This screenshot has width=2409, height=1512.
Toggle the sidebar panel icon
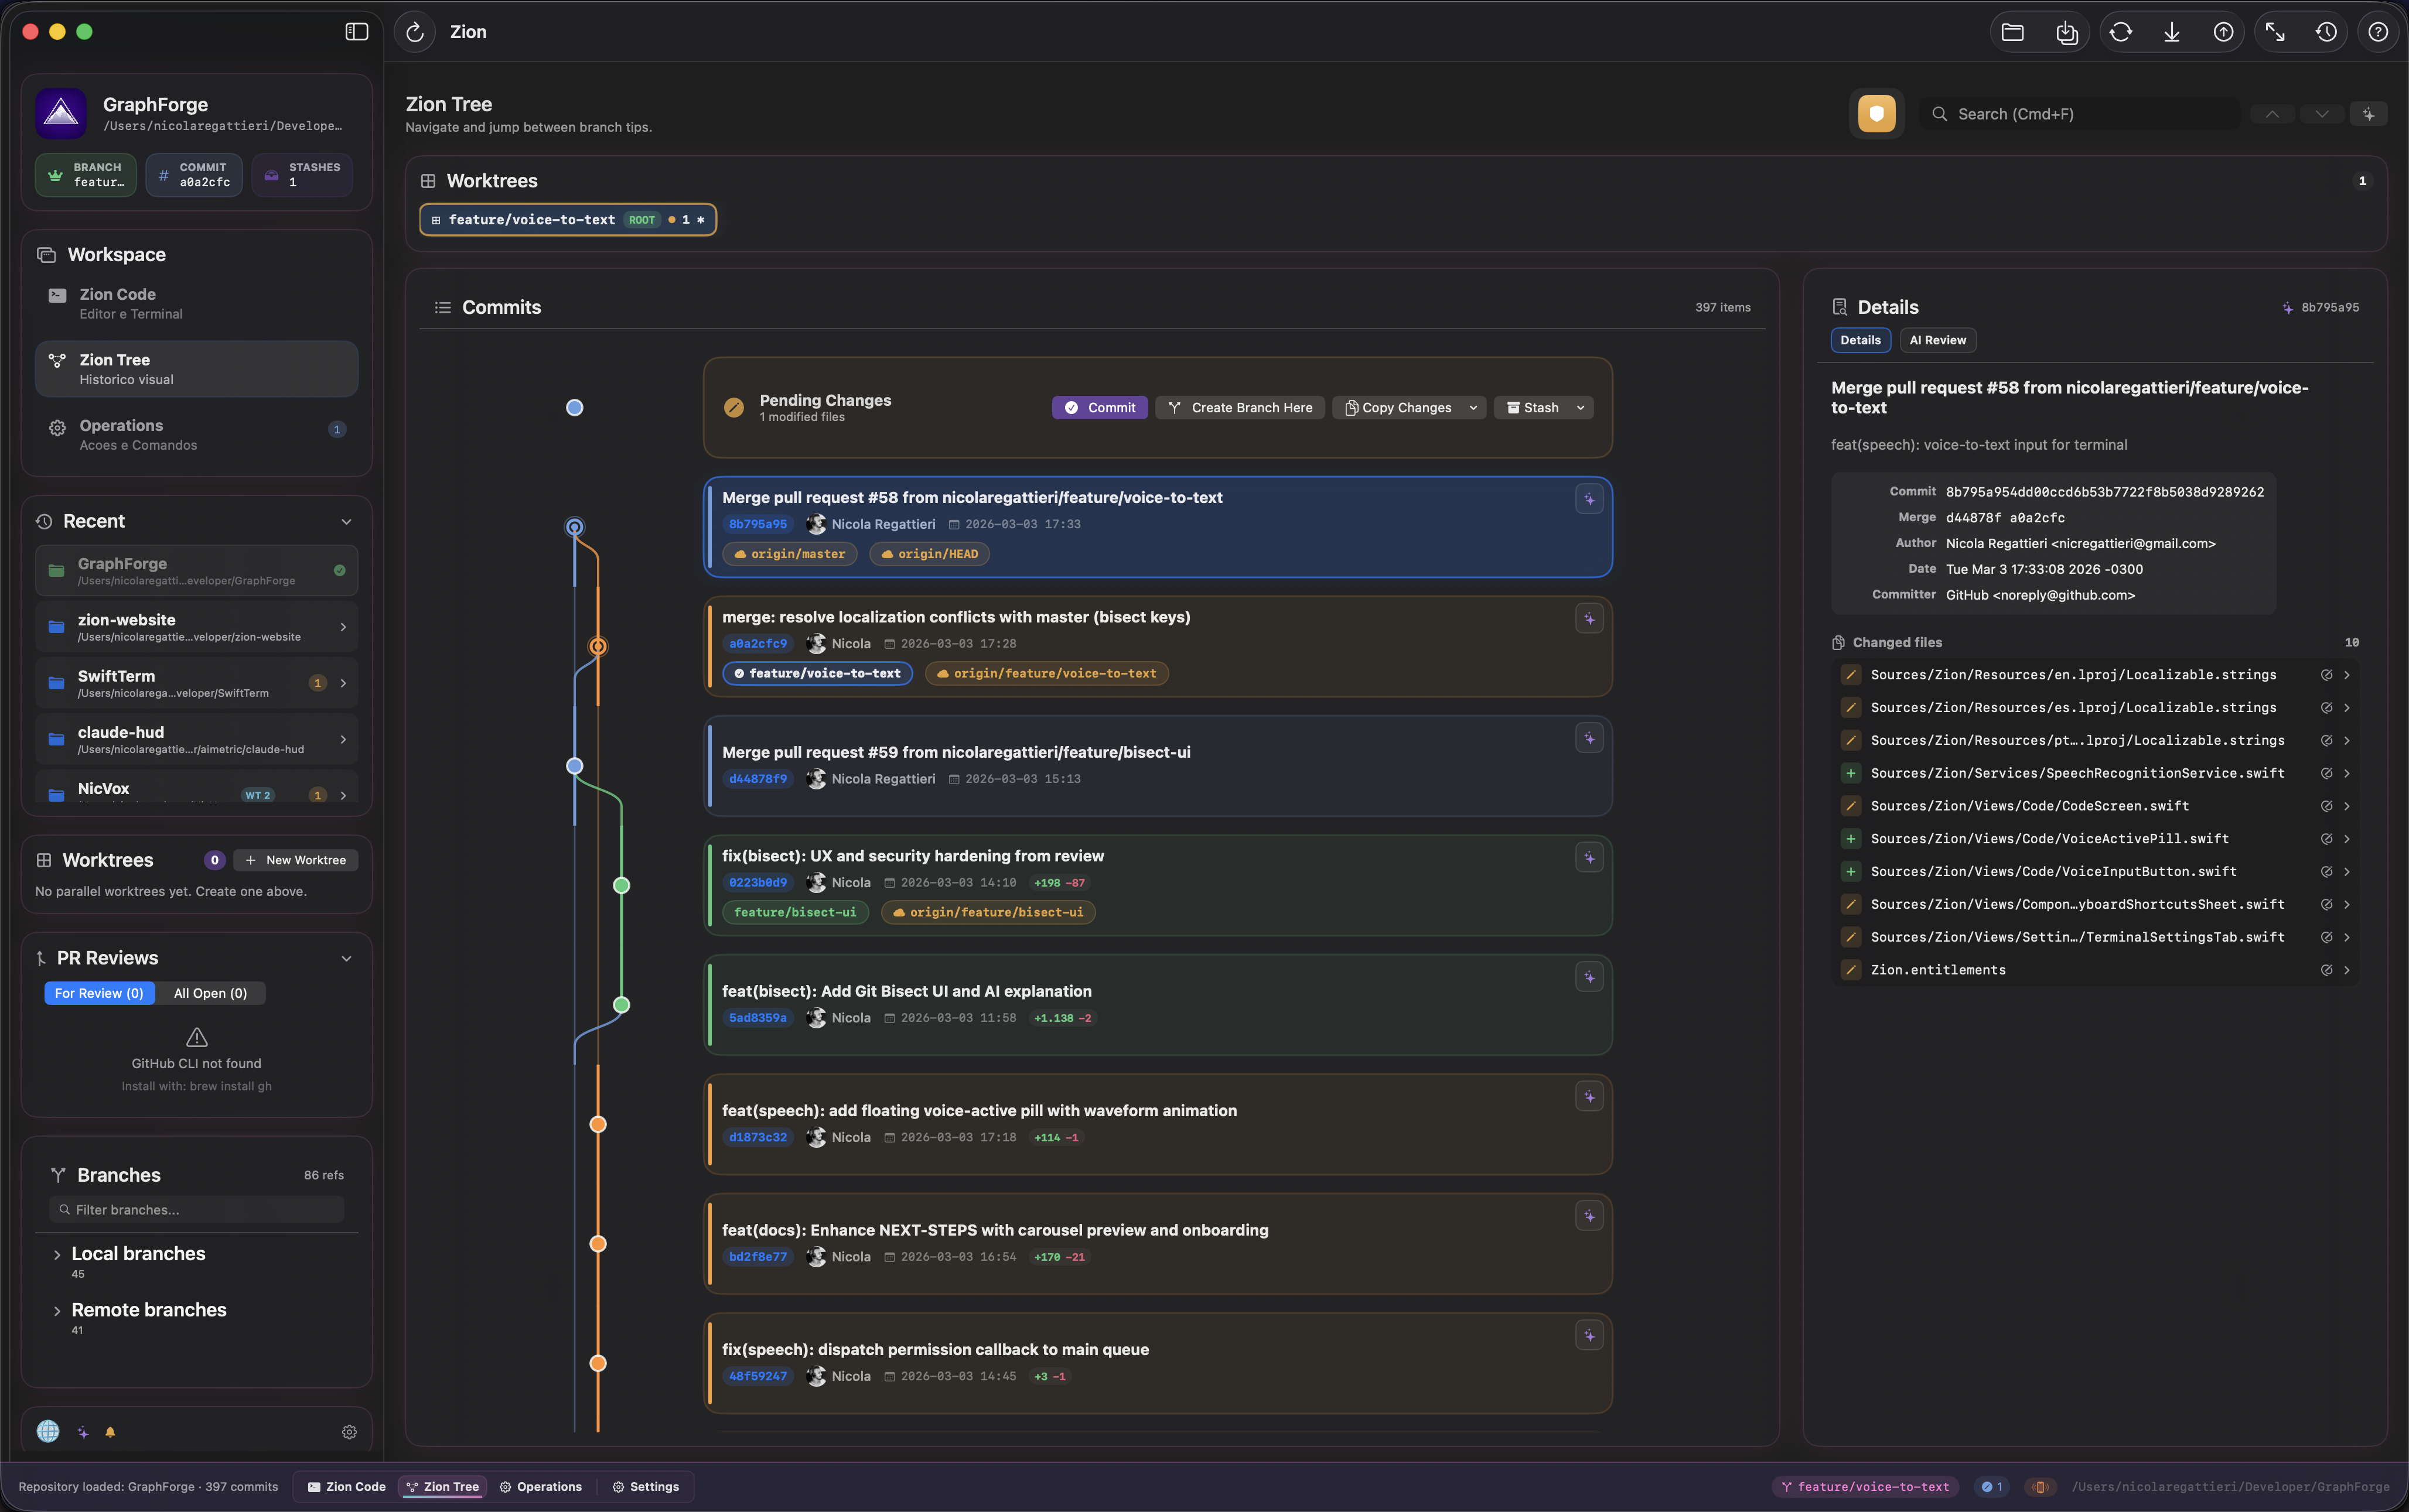pos(356,32)
